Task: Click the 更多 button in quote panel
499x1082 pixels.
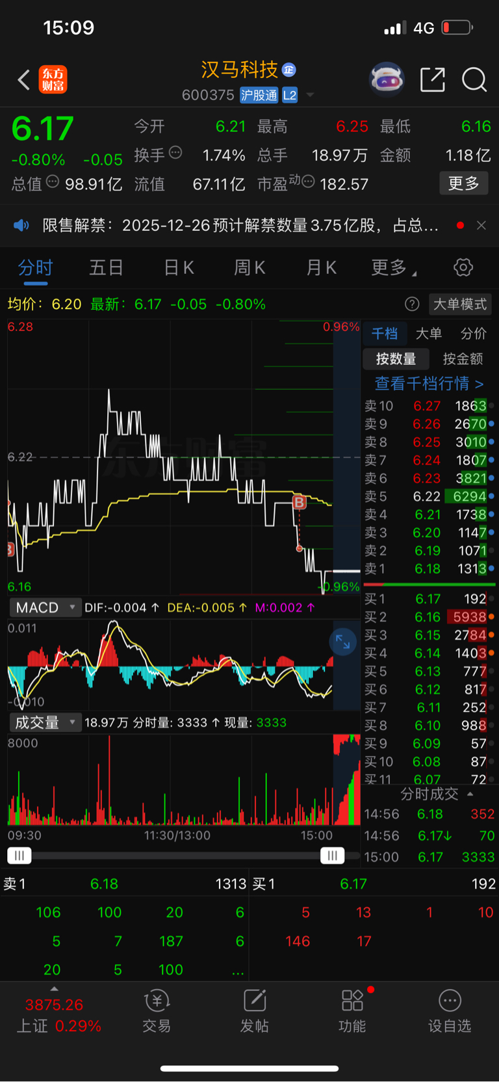Action: 464,183
